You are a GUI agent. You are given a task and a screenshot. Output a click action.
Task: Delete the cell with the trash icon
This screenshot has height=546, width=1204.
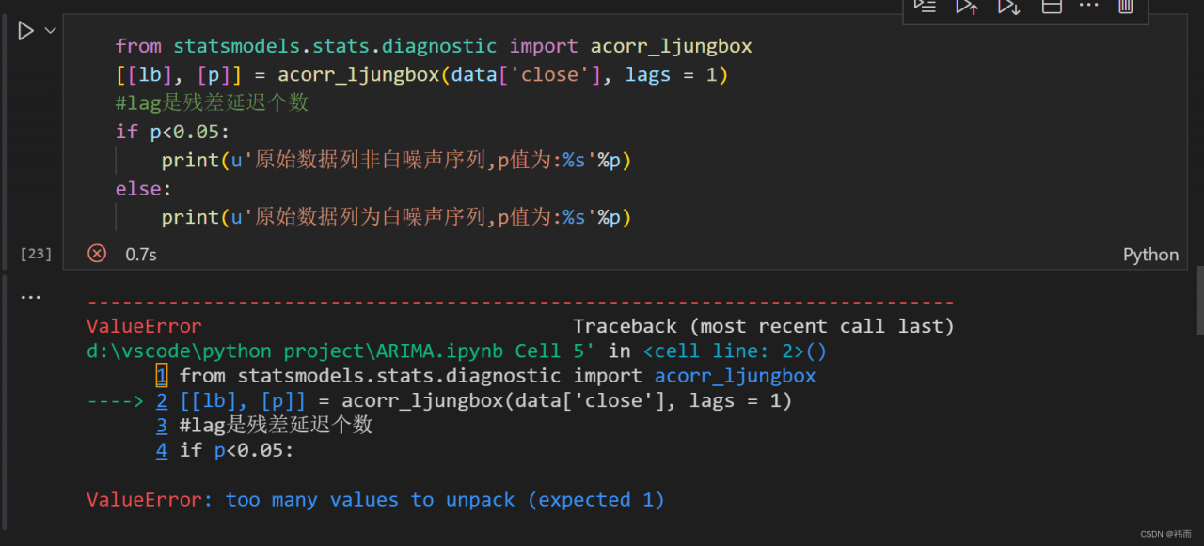tap(1124, 7)
